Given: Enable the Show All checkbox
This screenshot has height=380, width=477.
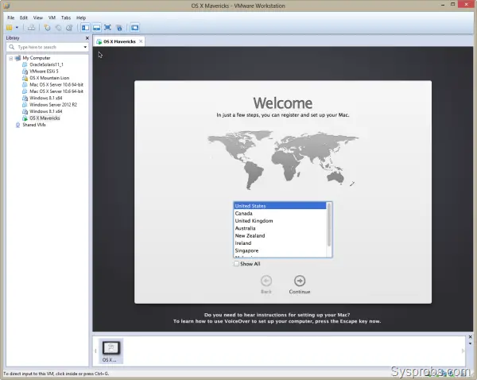Looking at the screenshot, I should tap(236, 264).
